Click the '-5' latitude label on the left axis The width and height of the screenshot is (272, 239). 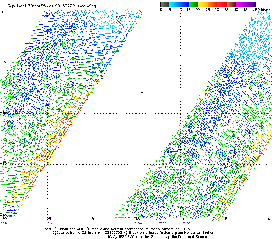(3, 62)
